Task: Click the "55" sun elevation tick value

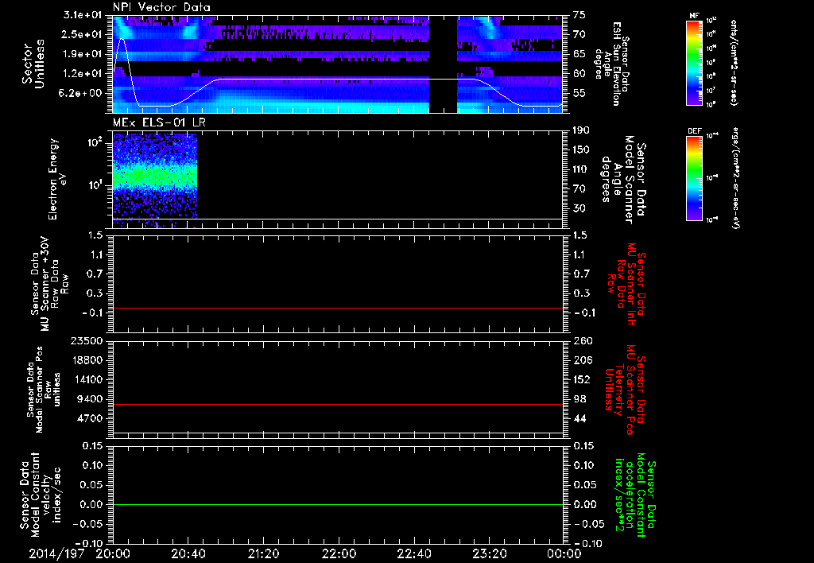Action: coord(579,93)
